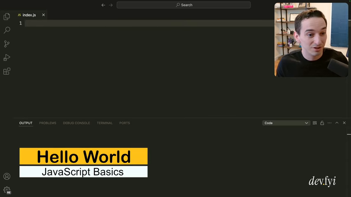Open the Source Control view
Image resolution: width=351 pixels, height=197 pixels.
click(7, 44)
